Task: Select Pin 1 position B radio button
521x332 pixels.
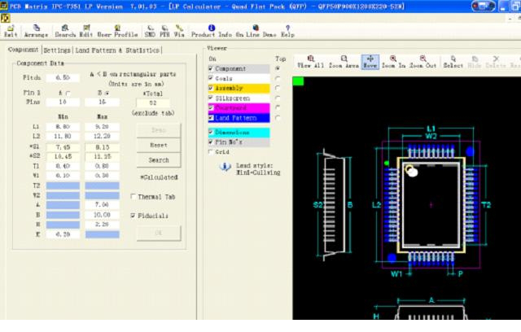Action: [107, 94]
